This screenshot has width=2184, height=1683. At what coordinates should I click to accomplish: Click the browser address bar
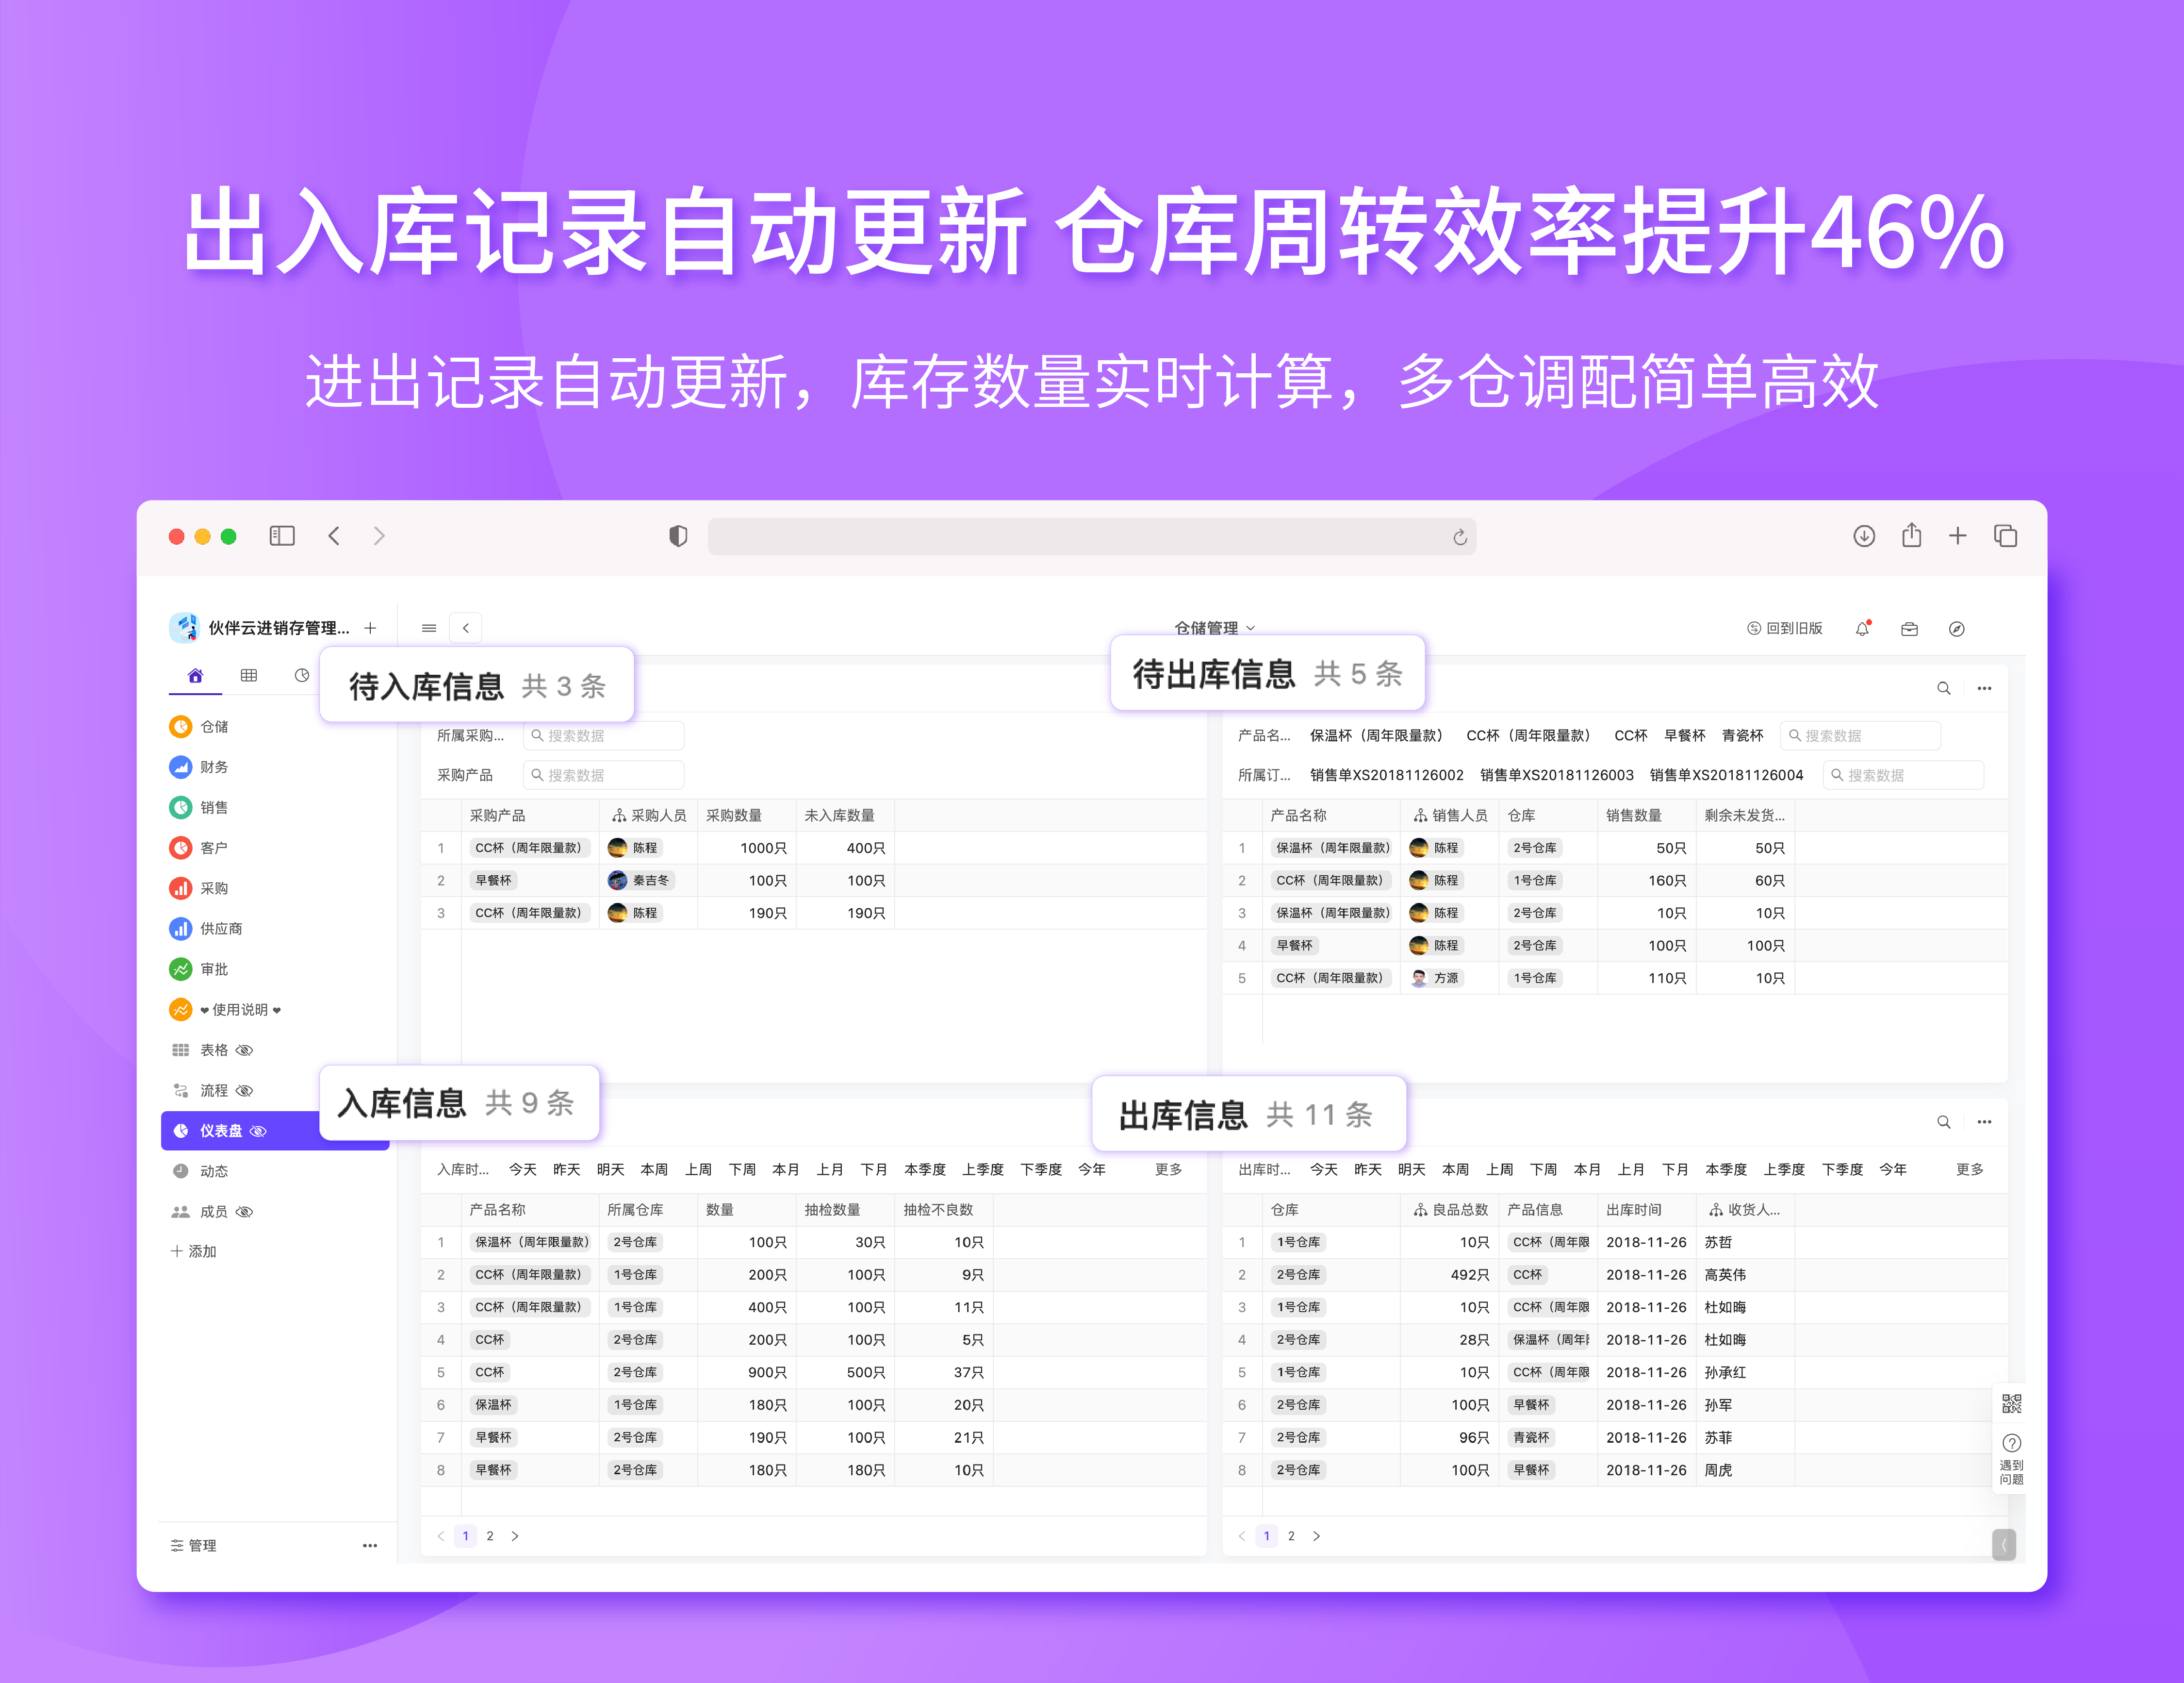[x=1092, y=536]
